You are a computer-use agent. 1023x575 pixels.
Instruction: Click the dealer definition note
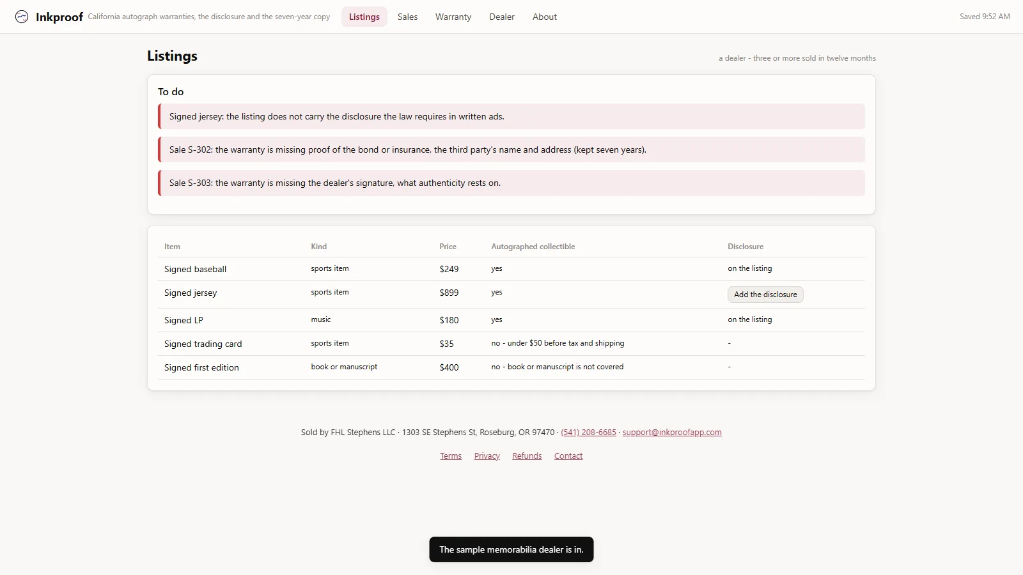797,58
